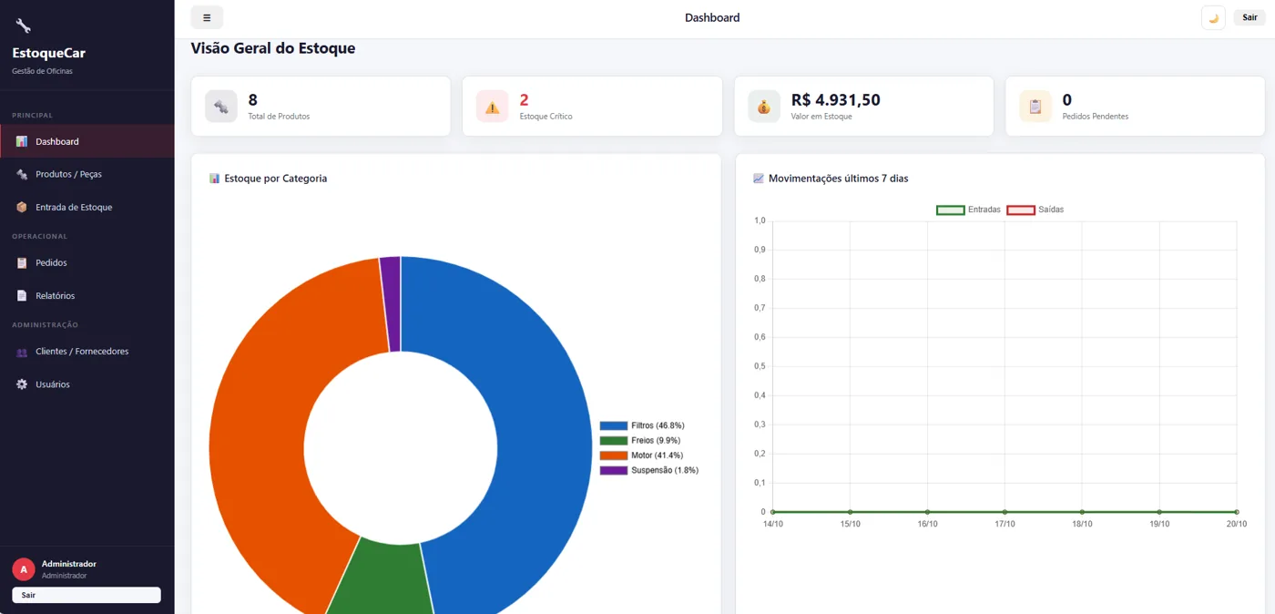Toggle Suspensão category in the donut legend
1275x614 pixels.
pyautogui.click(x=649, y=470)
